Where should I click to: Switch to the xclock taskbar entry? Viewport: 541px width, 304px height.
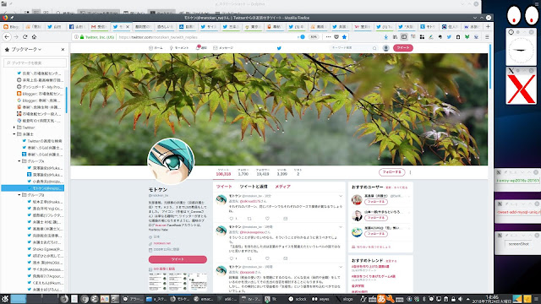point(298,299)
